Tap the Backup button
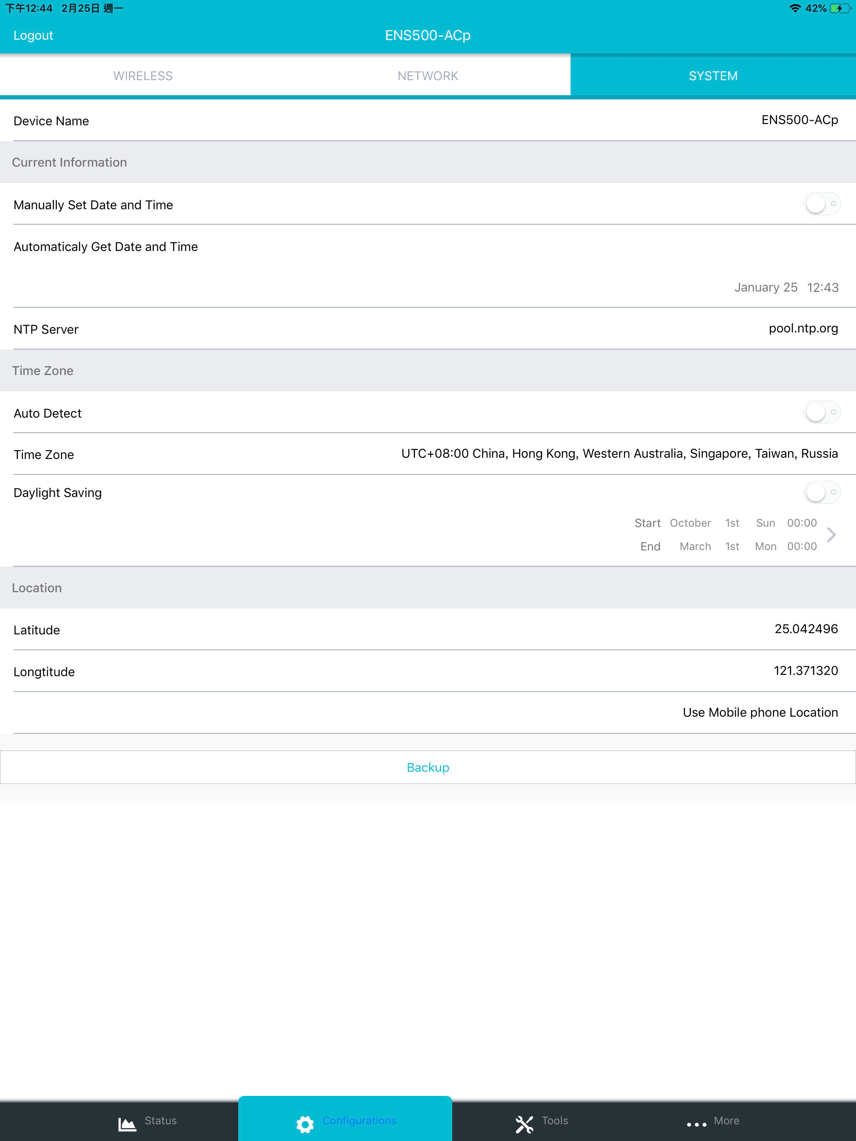The width and height of the screenshot is (856, 1141). [428, 767]
